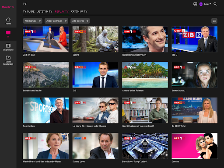The height and width of the screenshot is (168, 224).
Task: Switch to the TV GUIDE tab
Action: (29, 11)
